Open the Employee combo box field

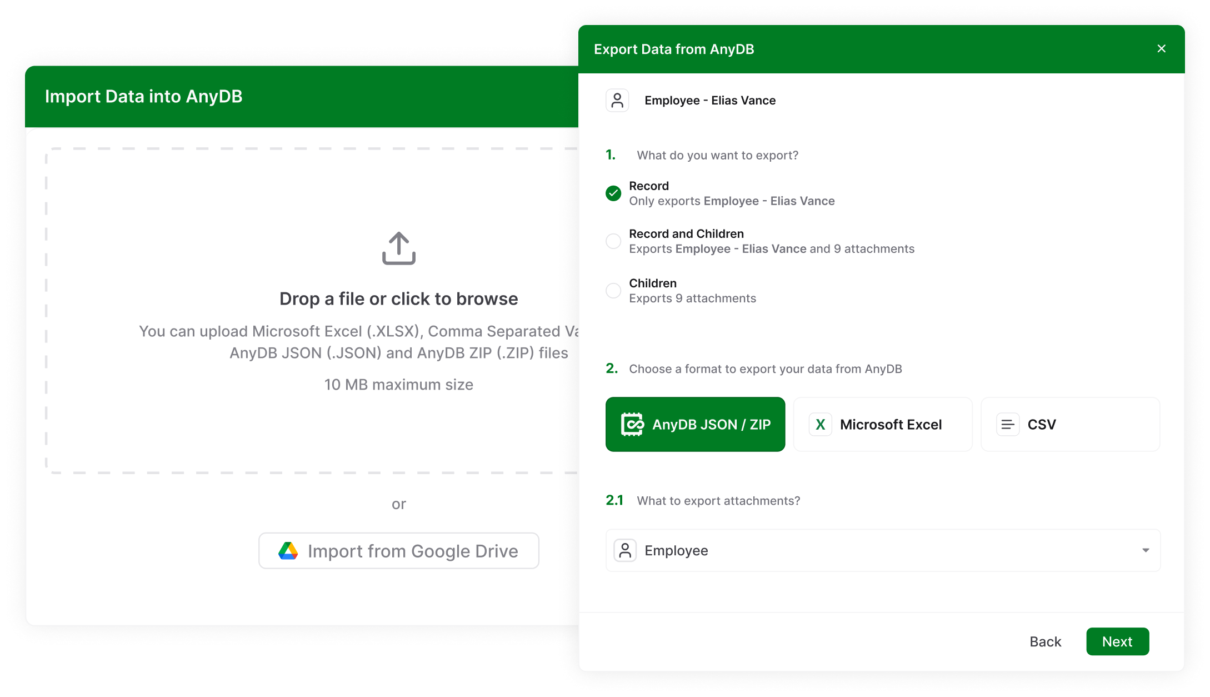[882, 551]
